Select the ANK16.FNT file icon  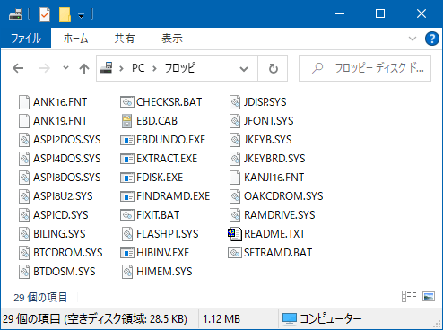pyautogui.click(x=24, y=102)
